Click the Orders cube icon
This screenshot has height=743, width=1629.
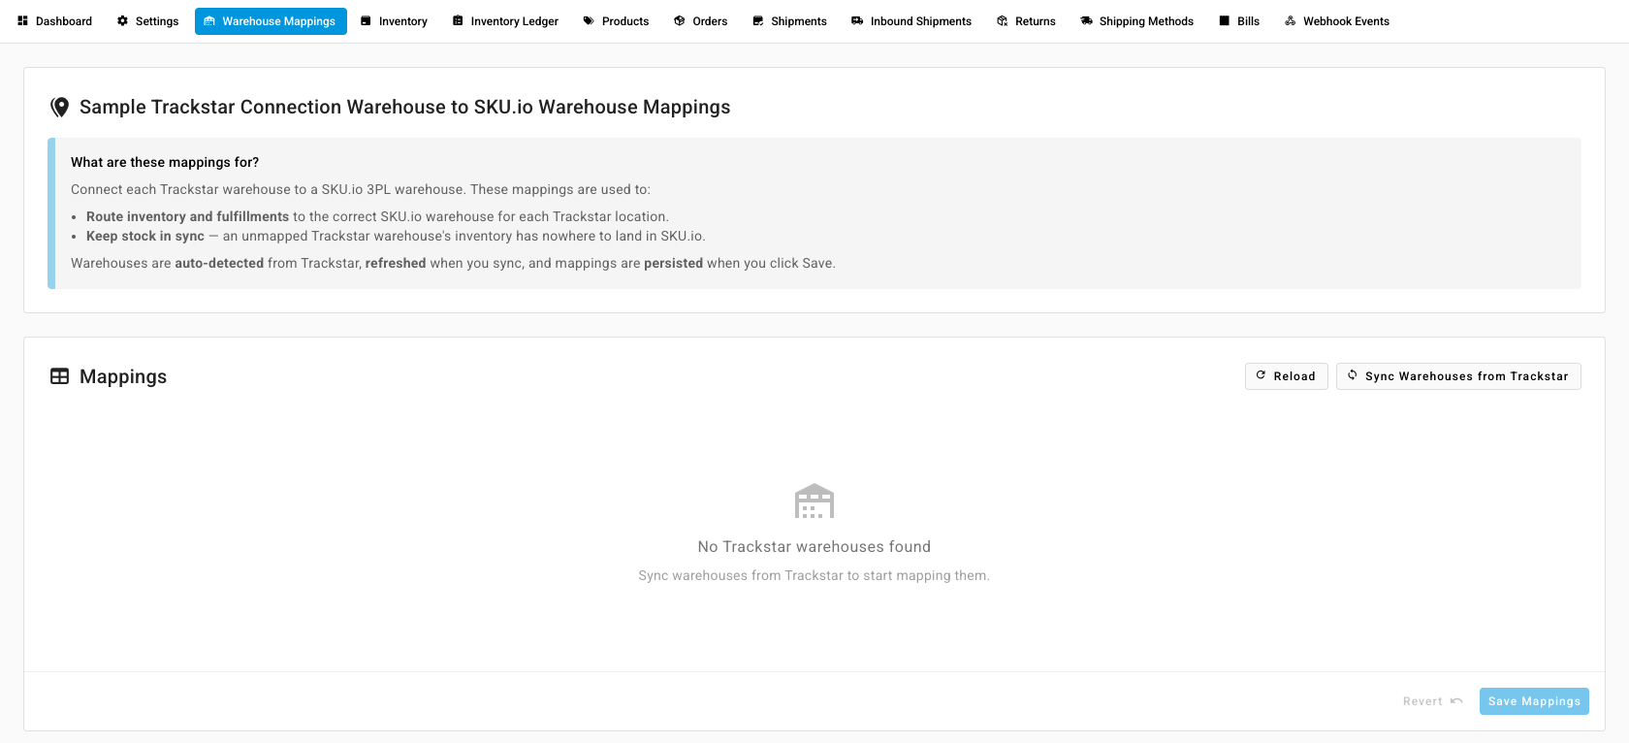[680, 20]
